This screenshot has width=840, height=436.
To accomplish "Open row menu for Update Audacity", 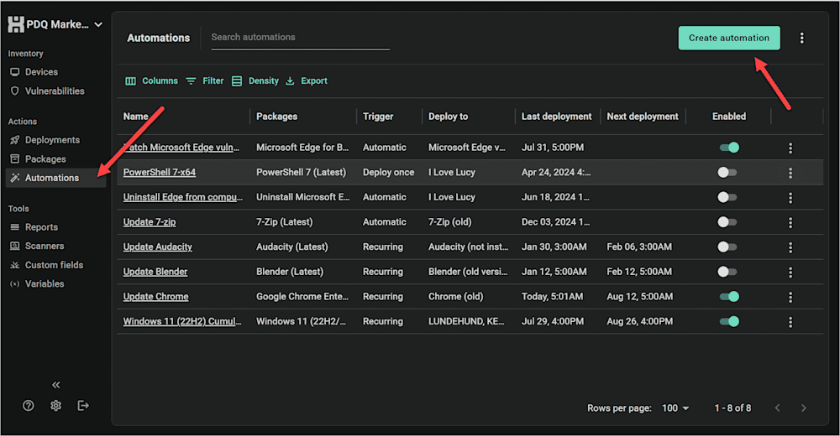I will tap(790, 247).
